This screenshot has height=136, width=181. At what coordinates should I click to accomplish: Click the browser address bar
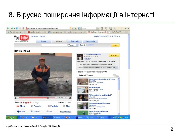(x=49, y=28)
